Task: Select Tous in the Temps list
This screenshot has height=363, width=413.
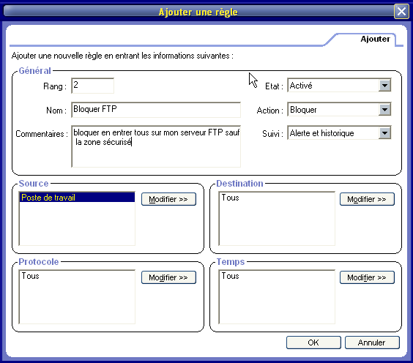Action: tap(230, 276)
